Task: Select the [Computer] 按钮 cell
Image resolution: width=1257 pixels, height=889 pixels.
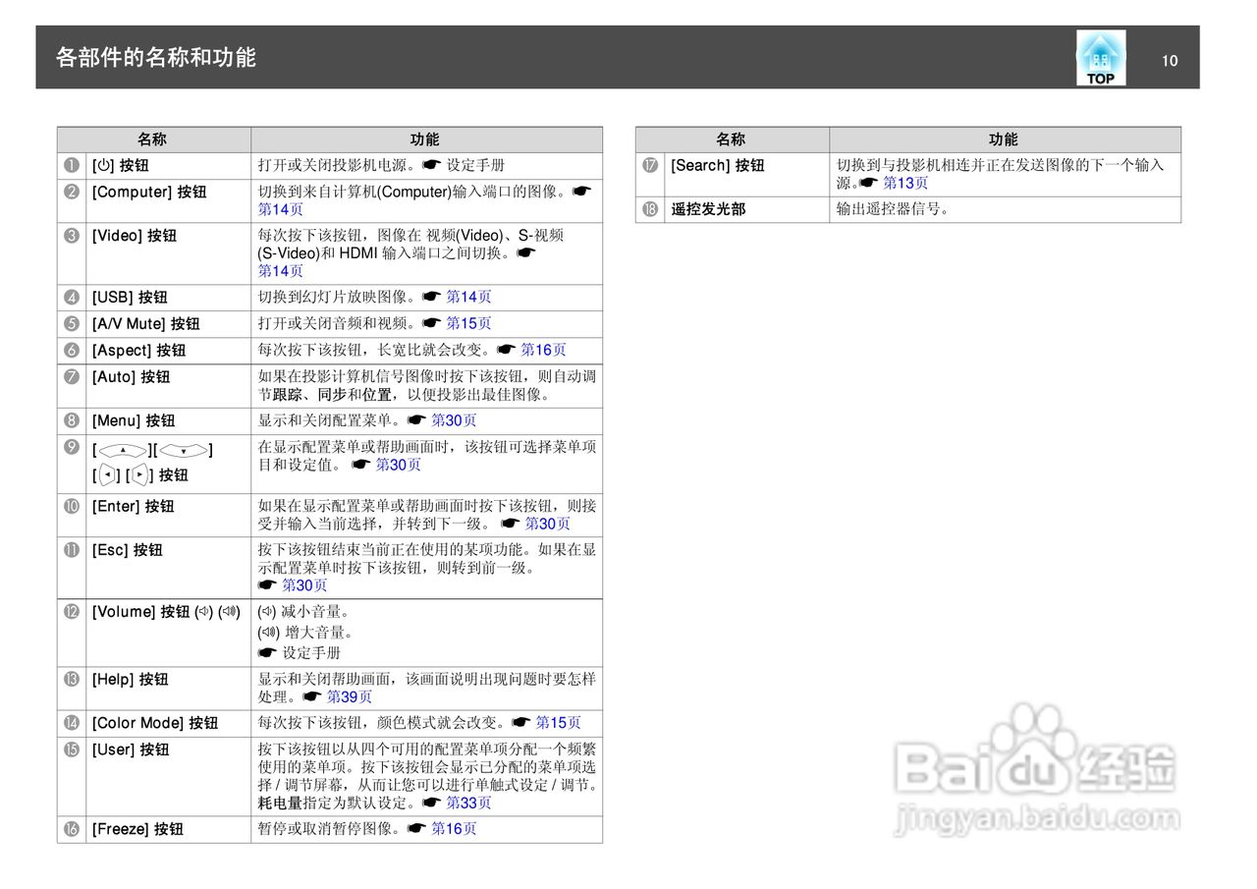Action: (168, 200)
